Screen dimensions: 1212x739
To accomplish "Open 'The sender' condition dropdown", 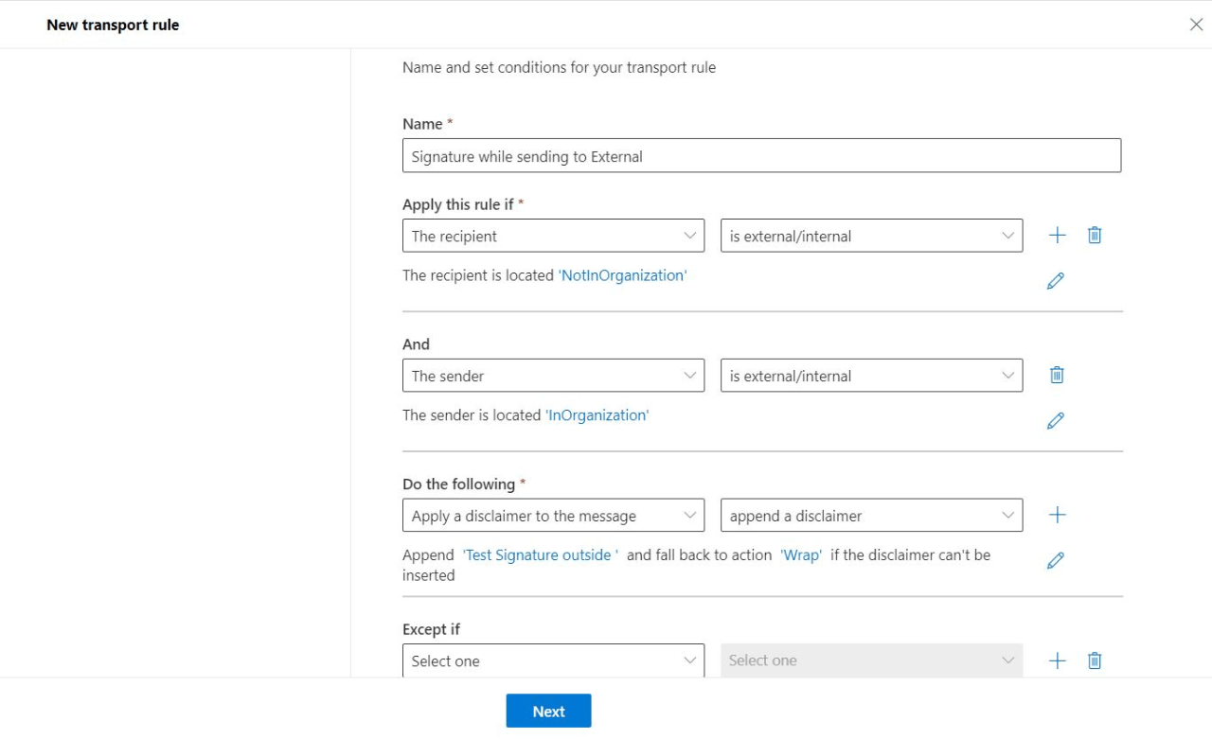I will coord(553,376).
